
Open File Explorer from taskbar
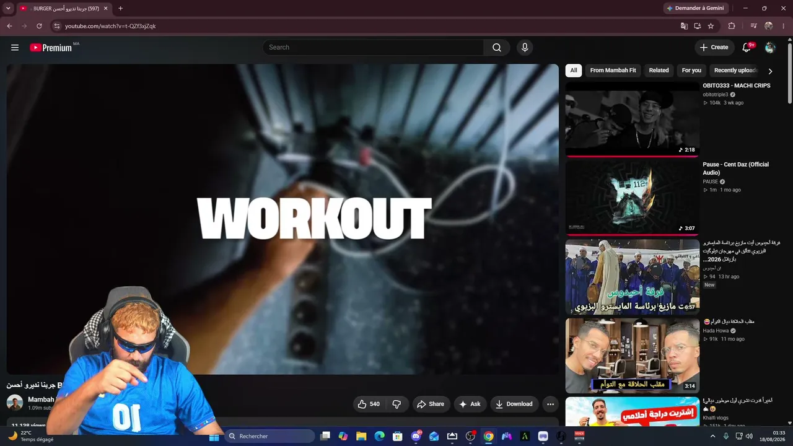pyautogui.click(x=361, y=437)
